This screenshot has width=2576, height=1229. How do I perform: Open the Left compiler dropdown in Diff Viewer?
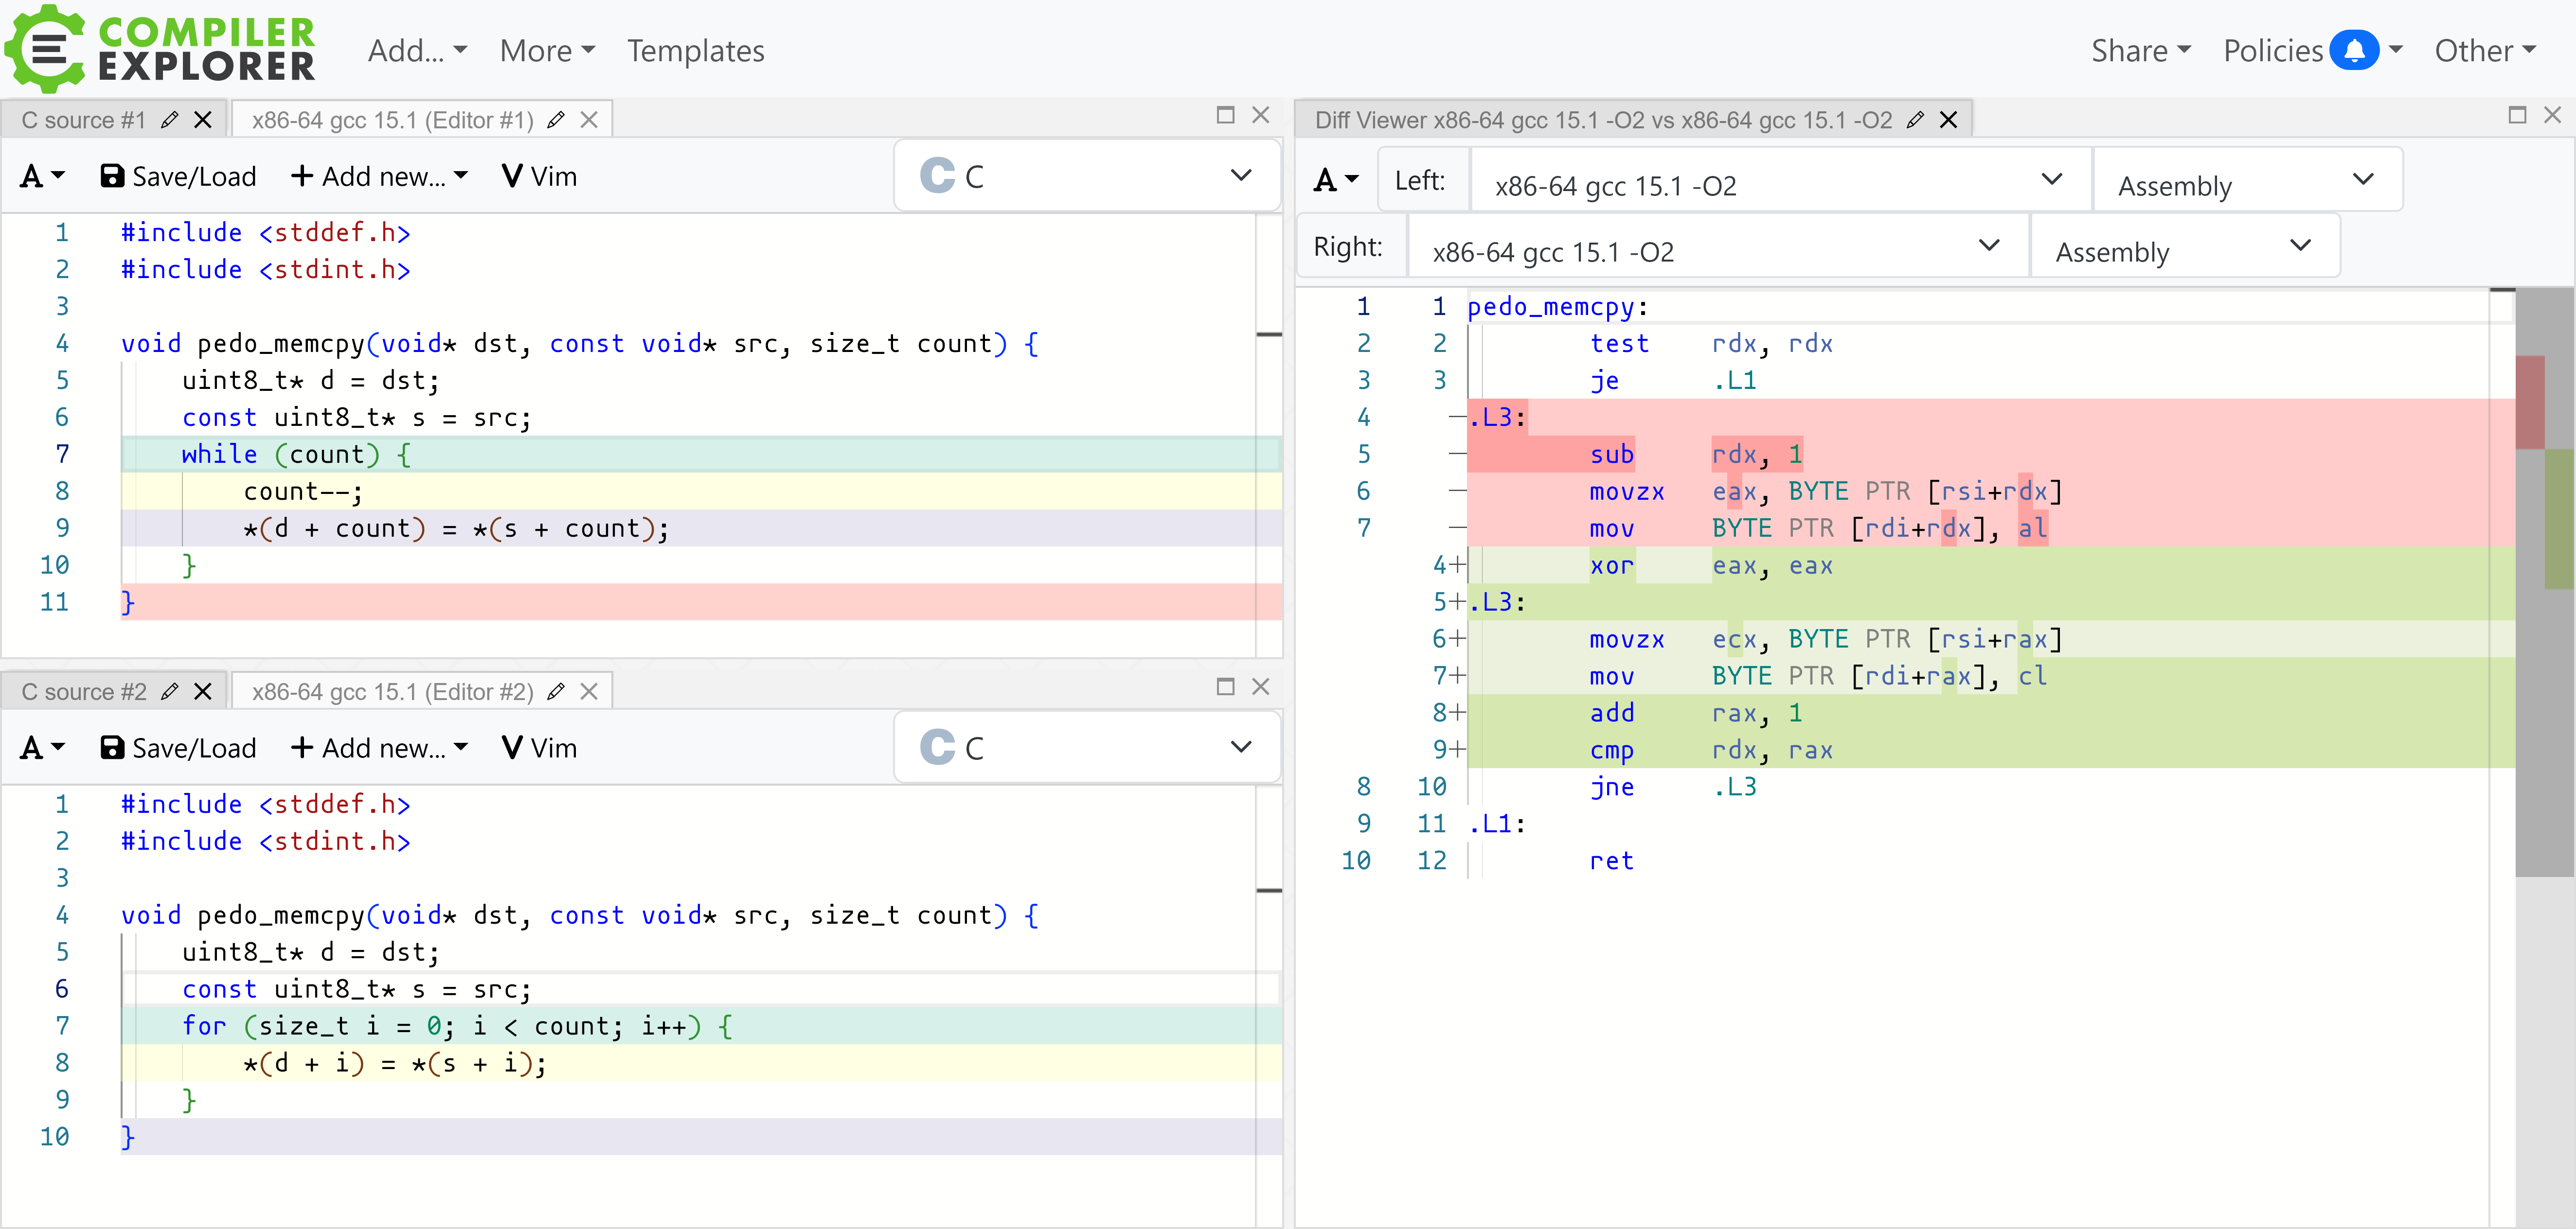click(1780, 180)
